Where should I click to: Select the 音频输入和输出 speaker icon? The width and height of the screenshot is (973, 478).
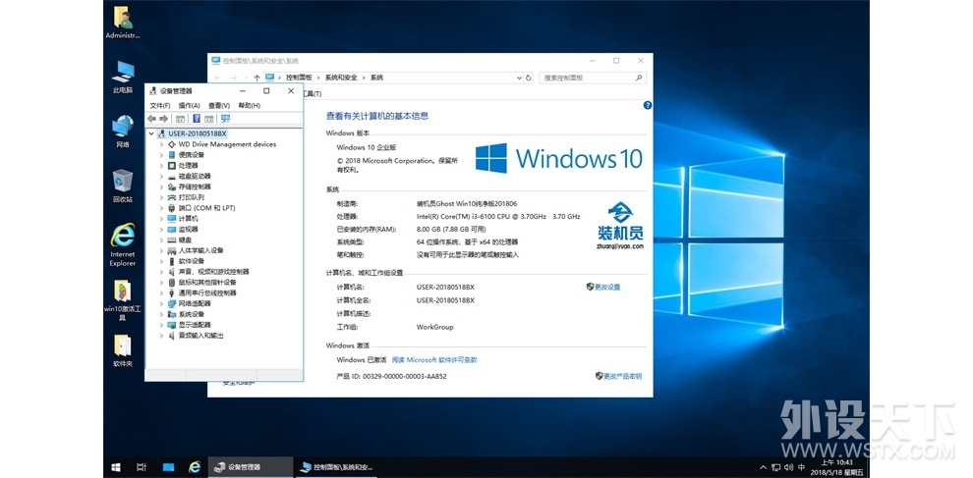172,336
